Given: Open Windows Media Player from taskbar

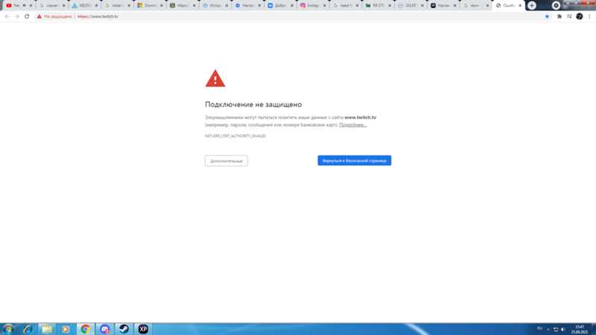Looking at the screenshot, I should pyautogui.click(x=66, y=329).
